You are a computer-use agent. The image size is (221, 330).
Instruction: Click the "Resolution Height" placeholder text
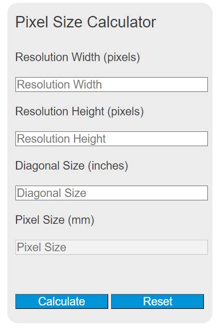62,139
